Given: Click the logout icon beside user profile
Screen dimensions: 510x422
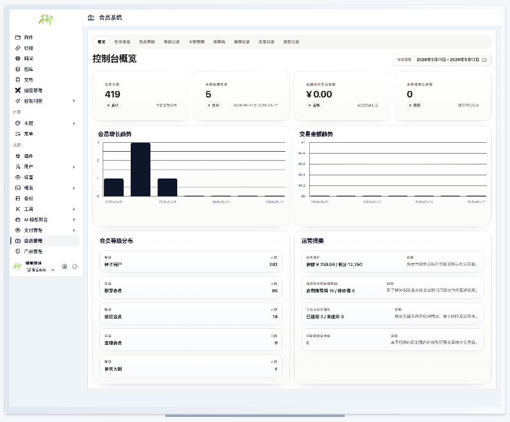Looking at the screenshot, I should point(75,266).
